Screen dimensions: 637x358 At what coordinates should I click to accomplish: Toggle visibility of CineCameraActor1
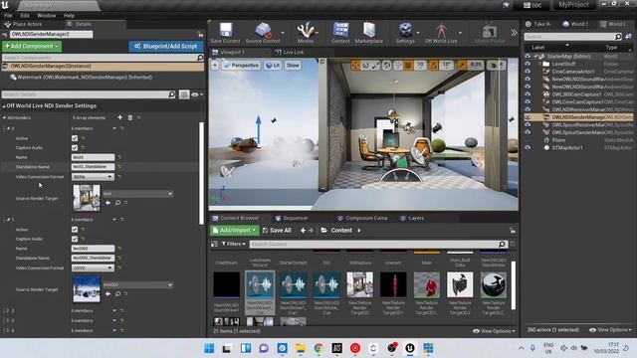point(528,71)
